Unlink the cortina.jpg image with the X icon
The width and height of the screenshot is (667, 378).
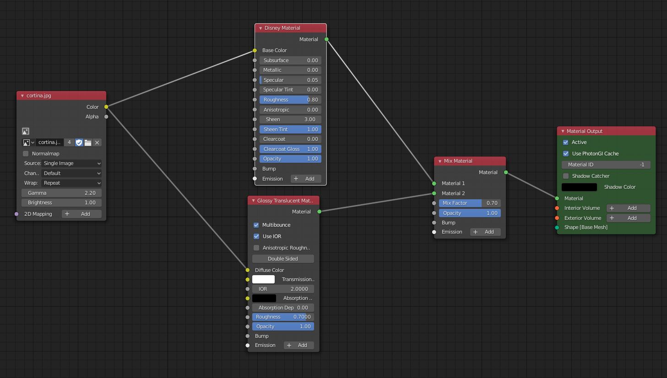coord(97,143)
